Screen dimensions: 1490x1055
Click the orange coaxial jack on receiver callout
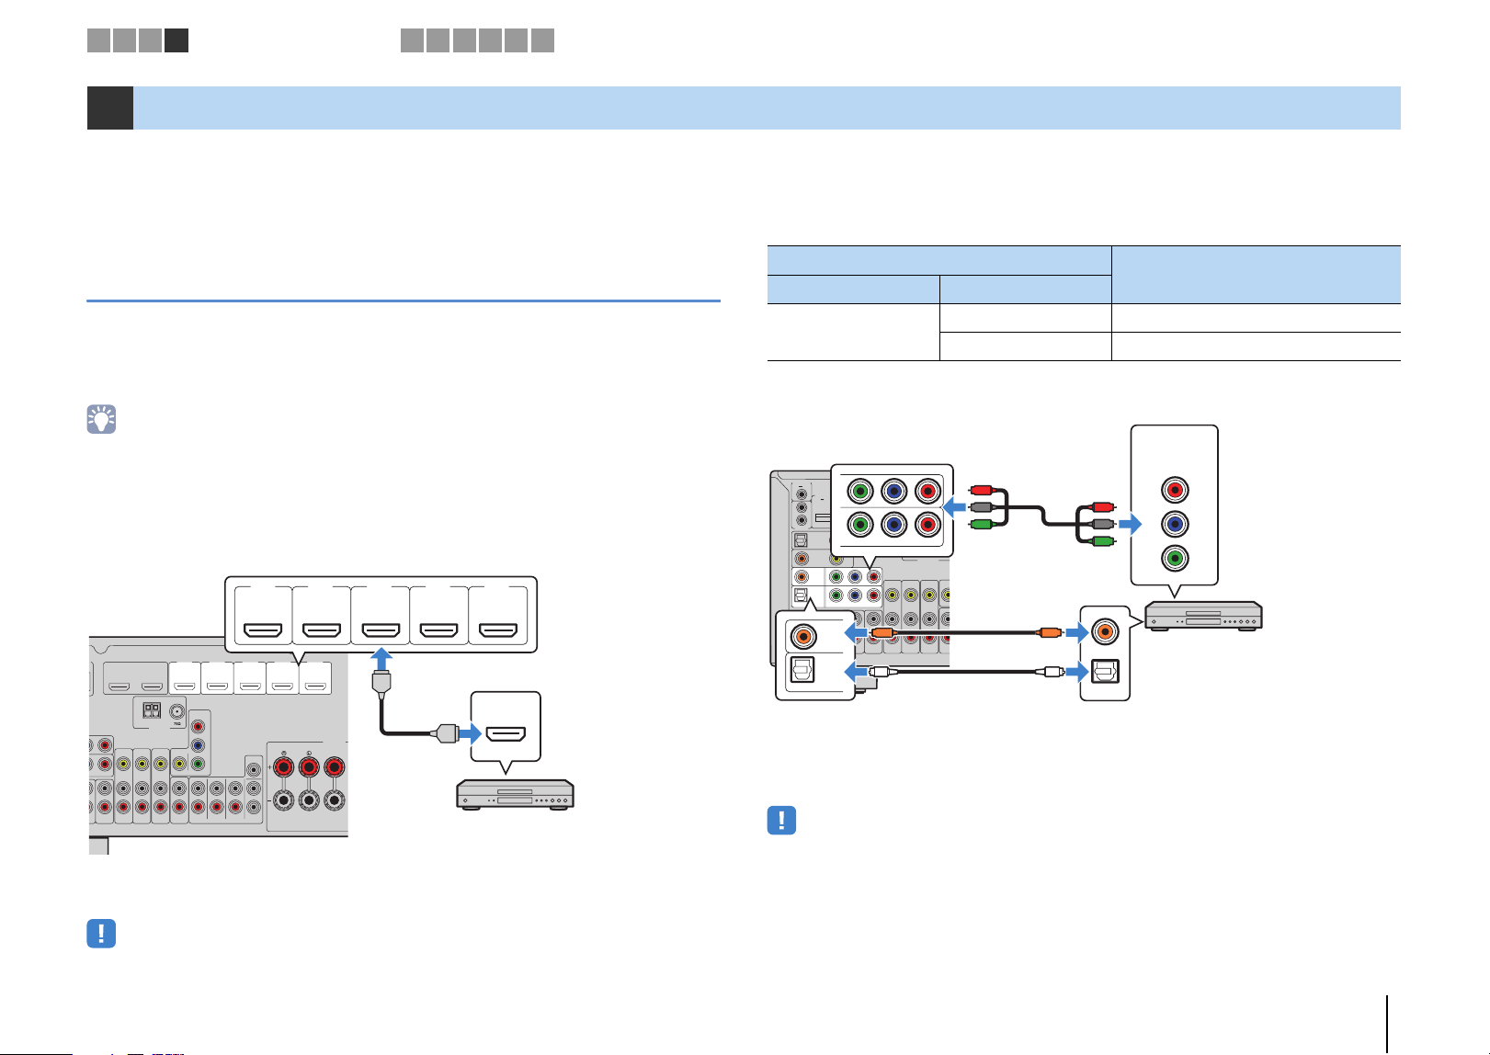tap(804, 634)
